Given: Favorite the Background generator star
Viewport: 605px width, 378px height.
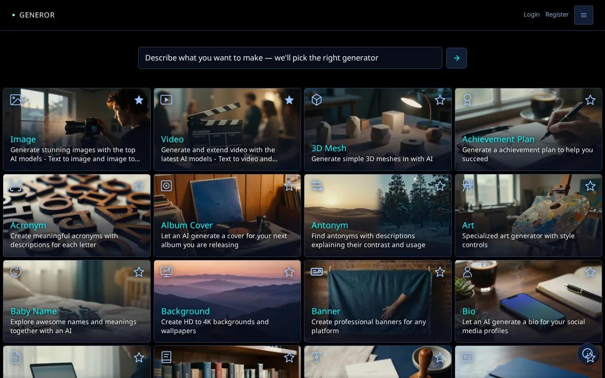Looking at the screenshot, I should click(289, 272).
